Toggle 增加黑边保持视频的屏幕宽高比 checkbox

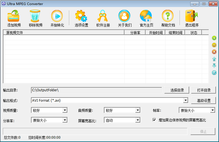click(154, 120)
